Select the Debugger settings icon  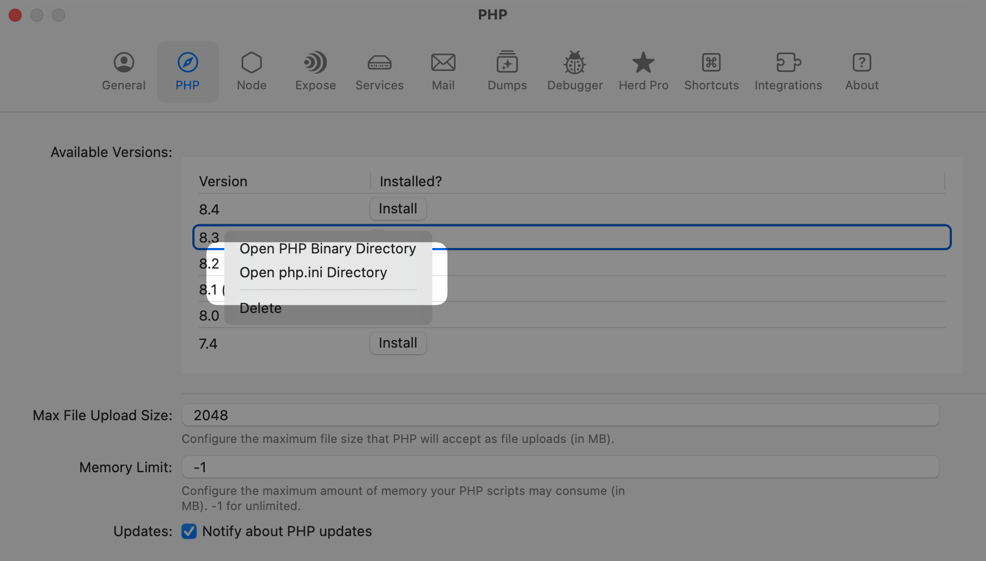pos(574,71)
